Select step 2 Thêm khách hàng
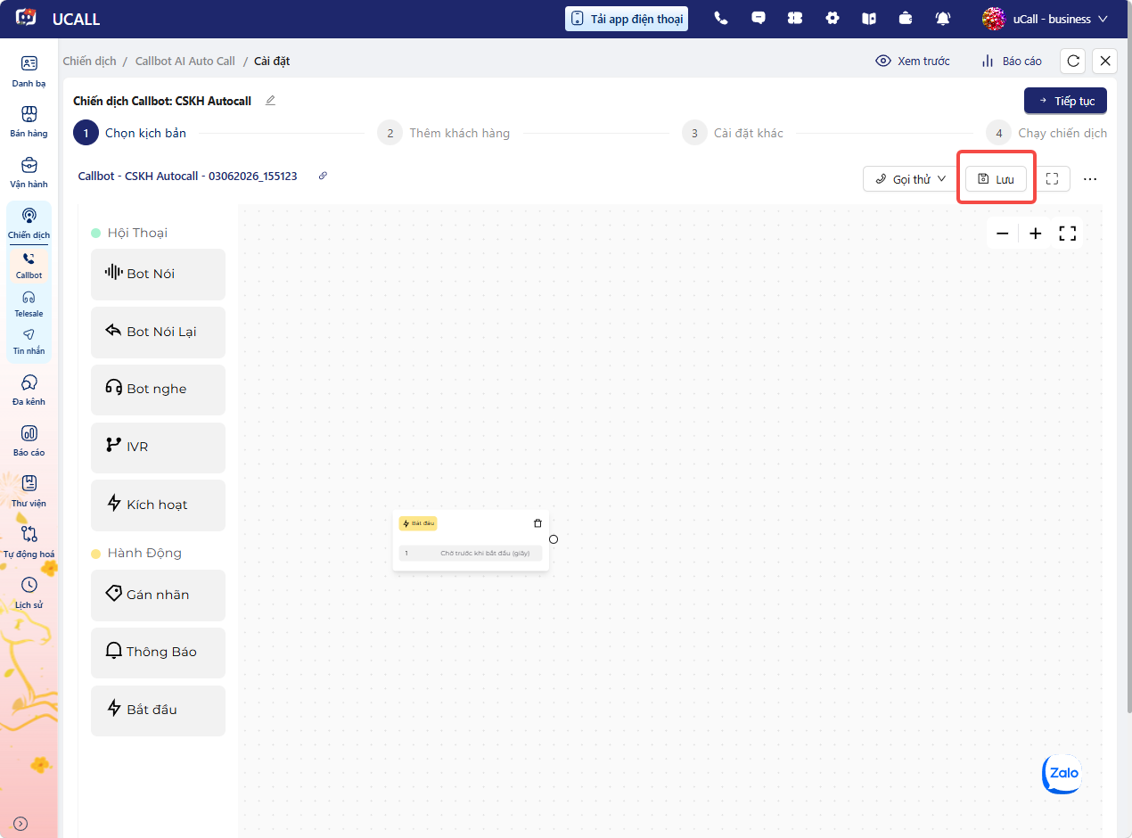 coord(443,133)
